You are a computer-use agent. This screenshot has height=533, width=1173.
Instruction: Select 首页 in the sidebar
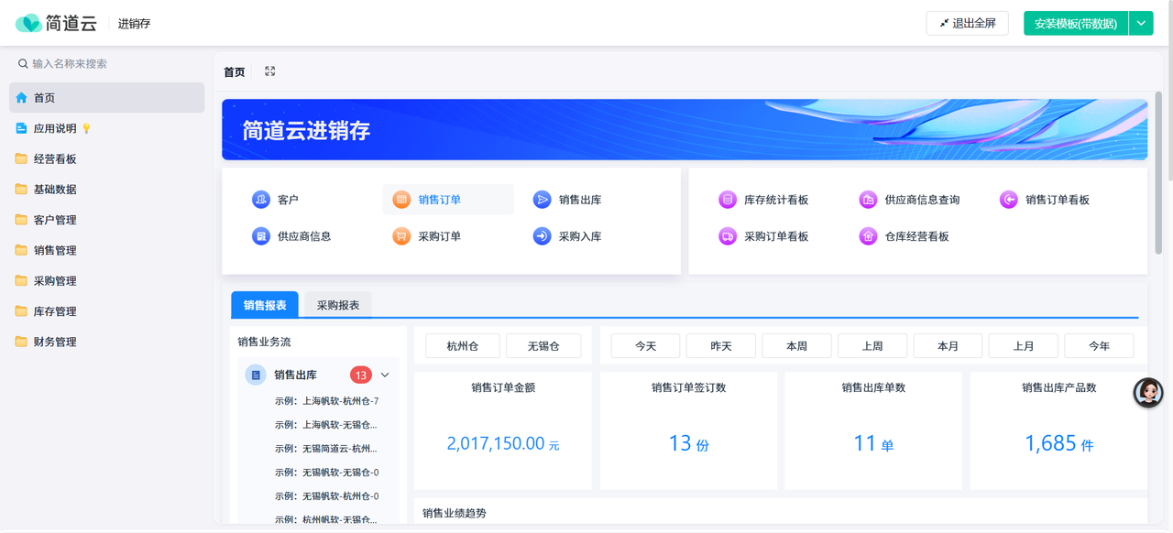pyautogui.click(x=106, y=98)
